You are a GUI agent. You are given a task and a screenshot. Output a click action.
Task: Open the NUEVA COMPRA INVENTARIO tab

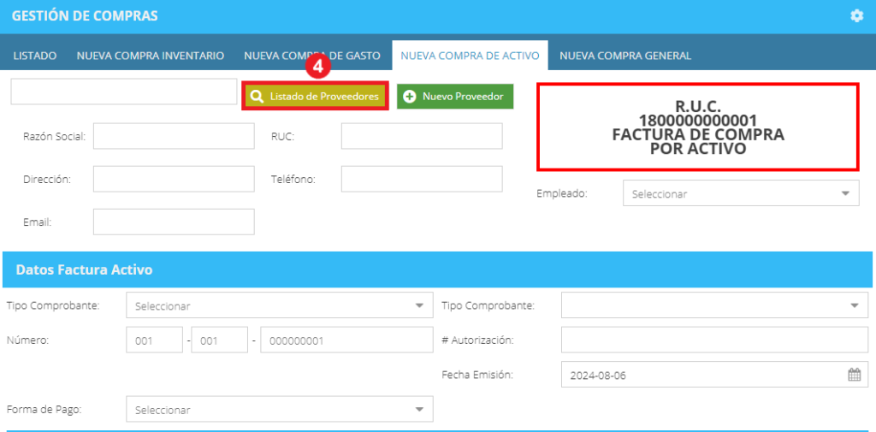click(151, 56)
